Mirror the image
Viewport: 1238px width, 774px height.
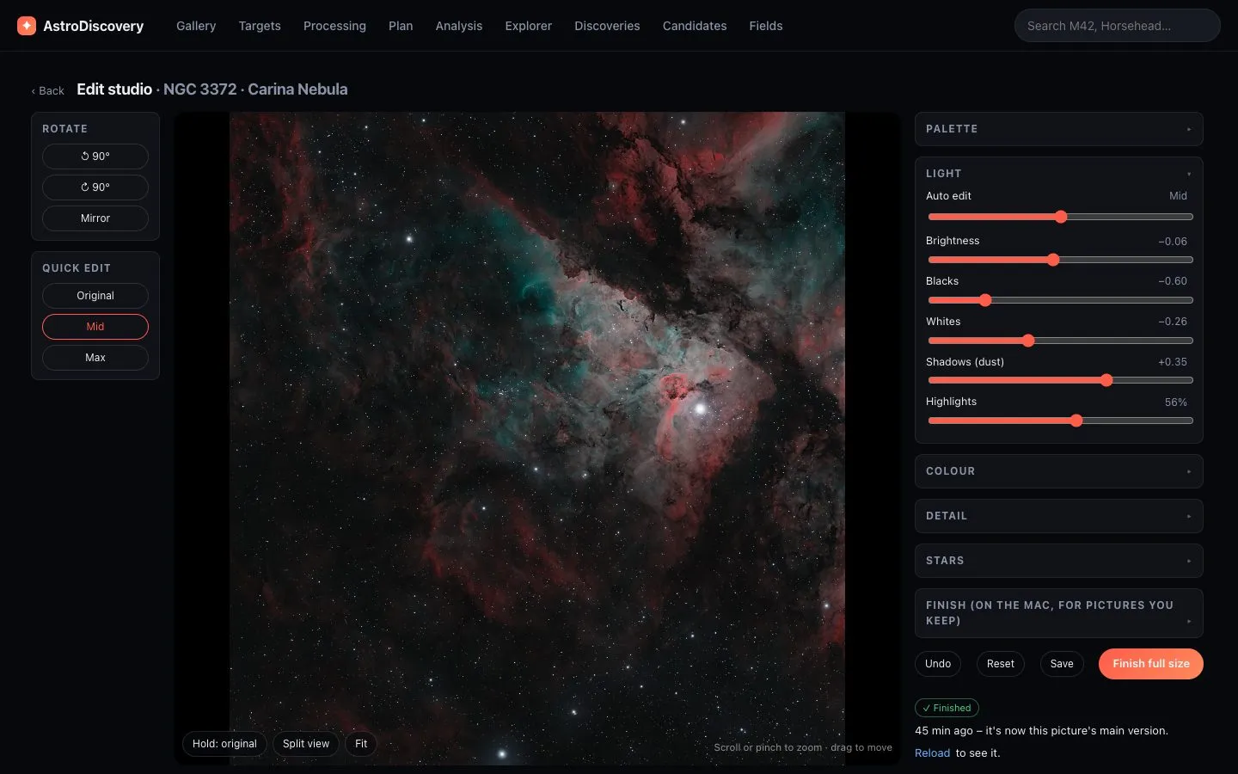pyautogui.click(x=95, y=218)
